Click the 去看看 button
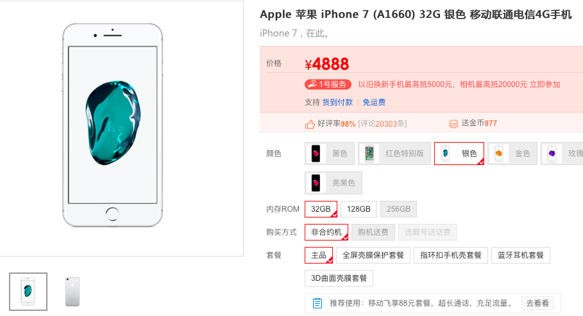This screenshot has width=583, height=316. coord(537,303)
